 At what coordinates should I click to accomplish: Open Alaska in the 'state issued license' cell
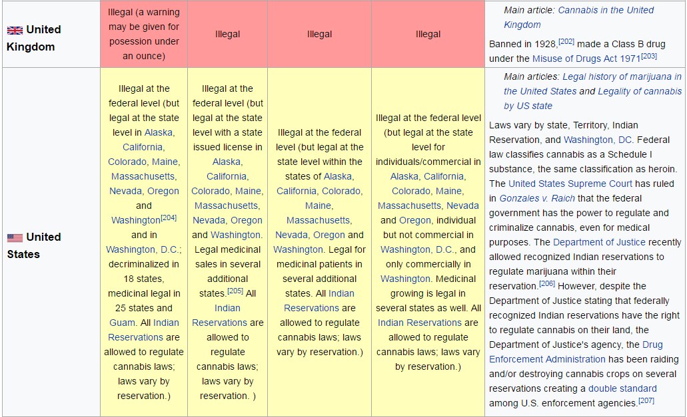click(227, 162)
